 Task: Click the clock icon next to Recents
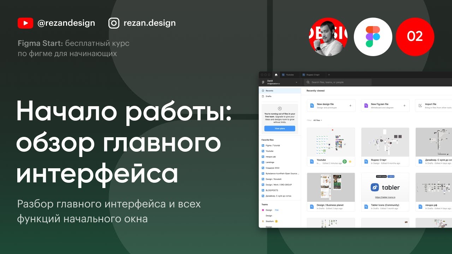coord(263,91)
